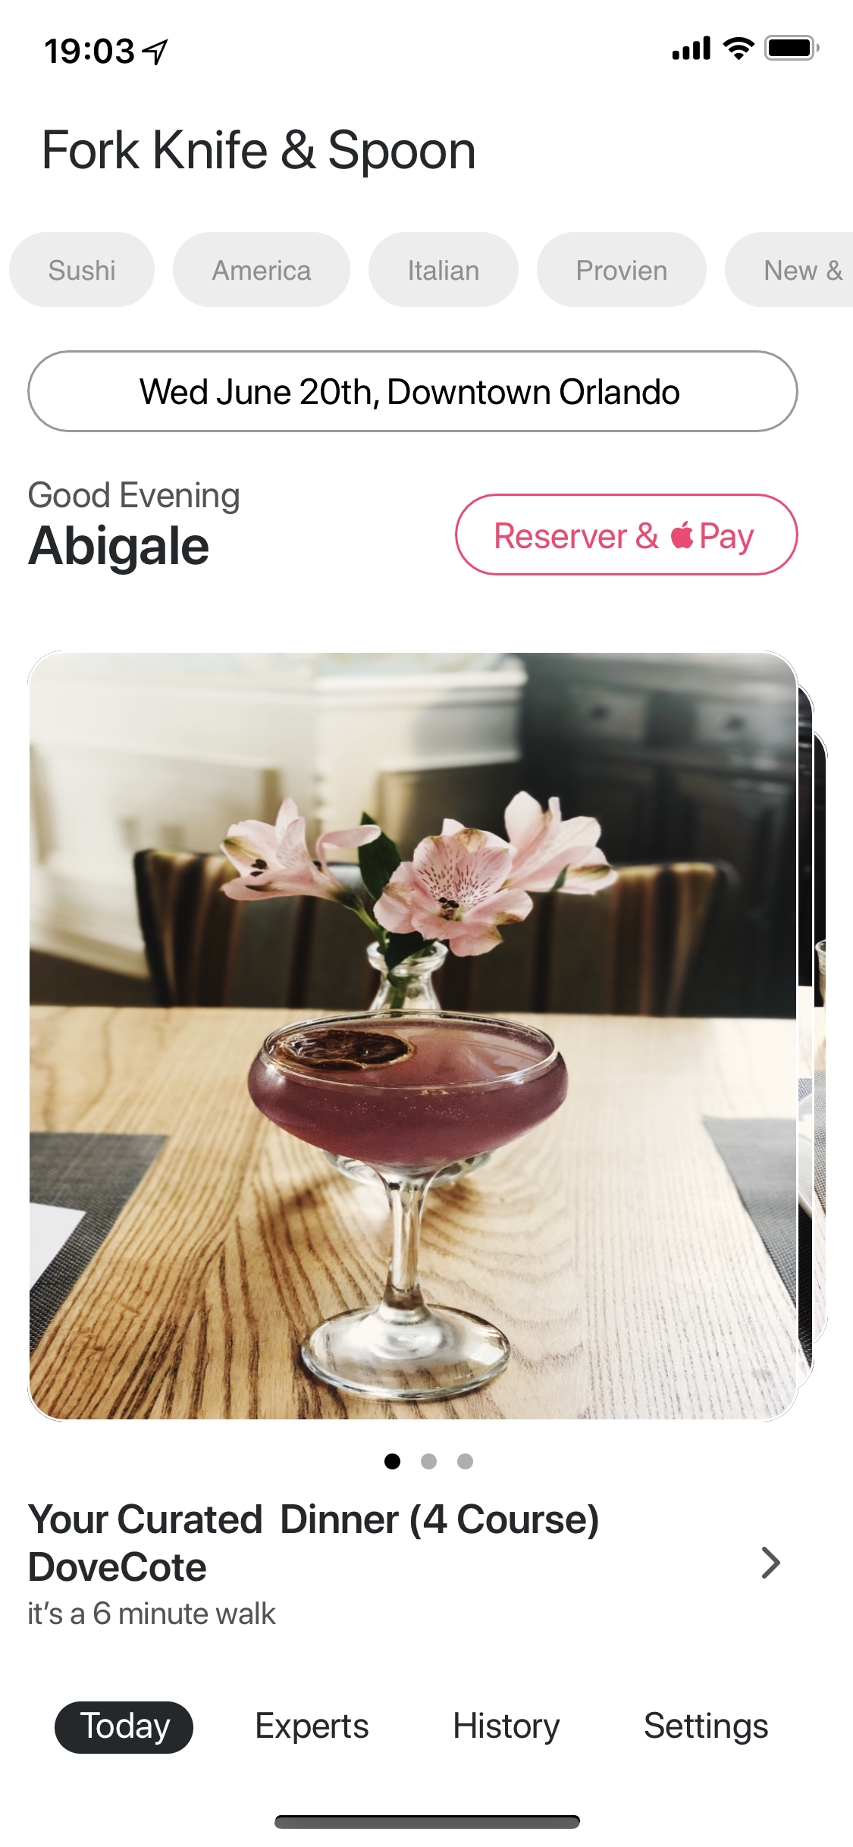Select the America cuisine filter chip
Viewport: 853px width, 1847px height.
[x=262, y=270]
